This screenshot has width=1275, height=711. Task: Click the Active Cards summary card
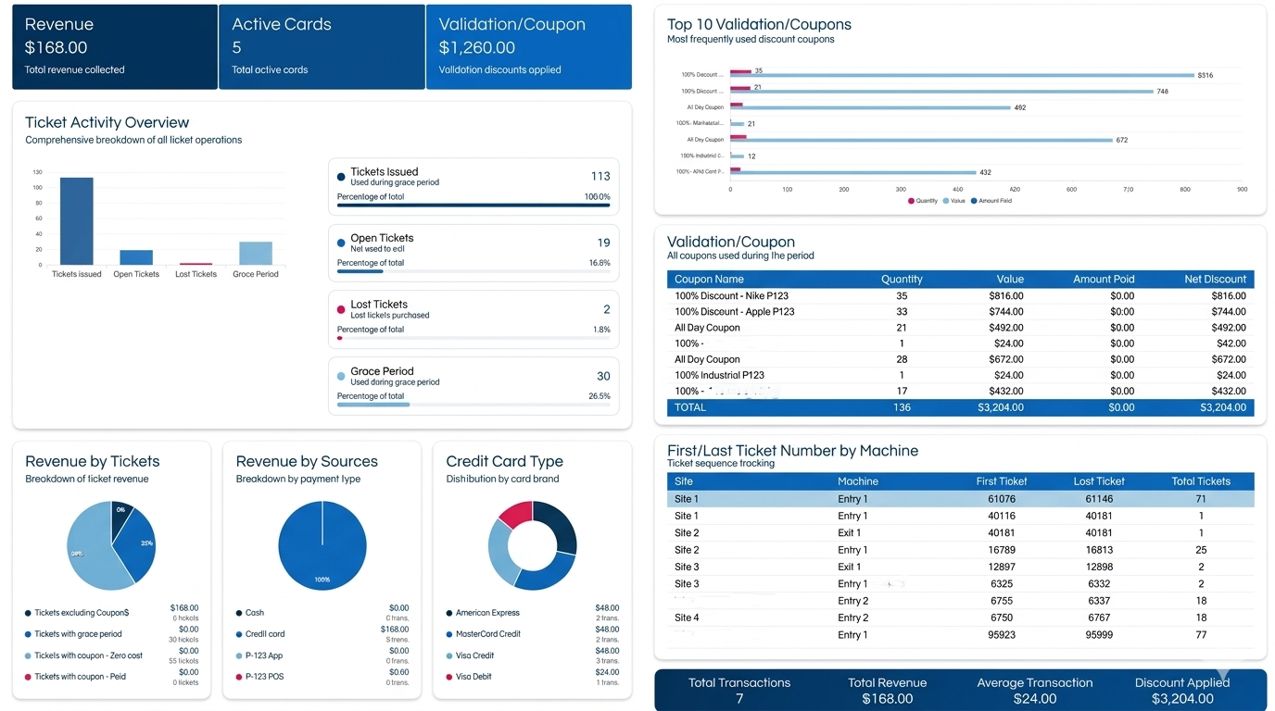322,44
